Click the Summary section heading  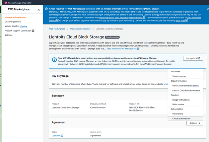pos(58,96)
